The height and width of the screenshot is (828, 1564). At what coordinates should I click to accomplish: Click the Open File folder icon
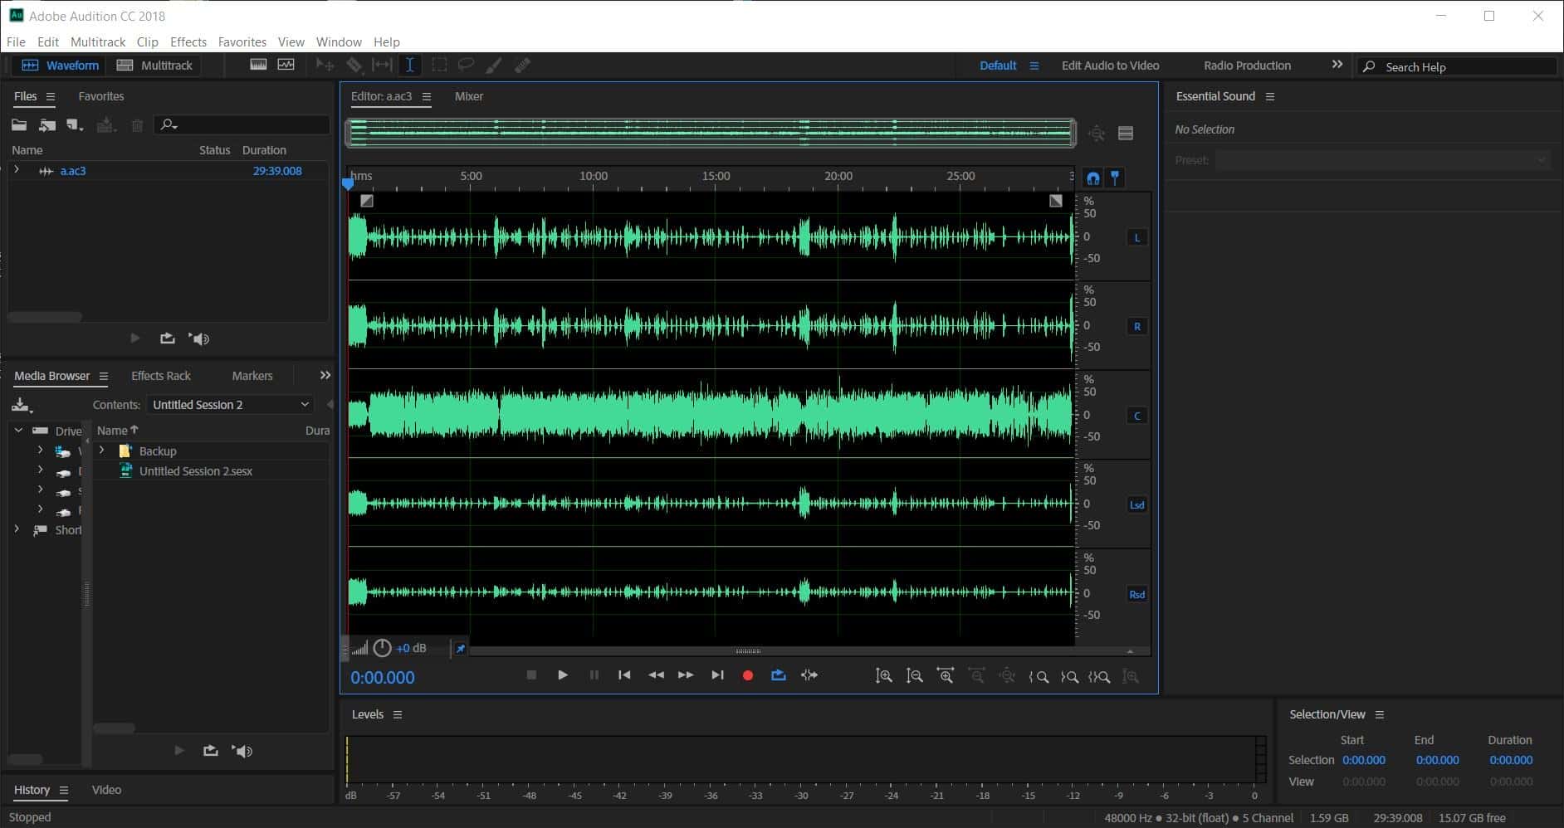coord(19,125)
